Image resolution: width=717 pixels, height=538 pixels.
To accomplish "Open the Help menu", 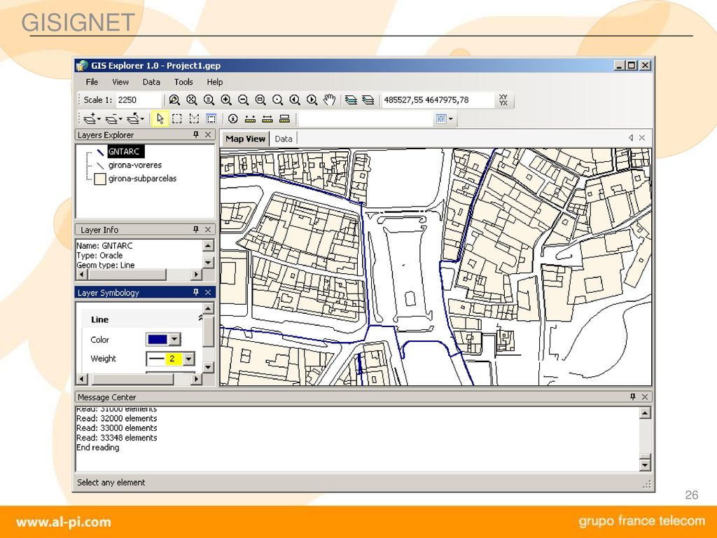I will (214, 82).
